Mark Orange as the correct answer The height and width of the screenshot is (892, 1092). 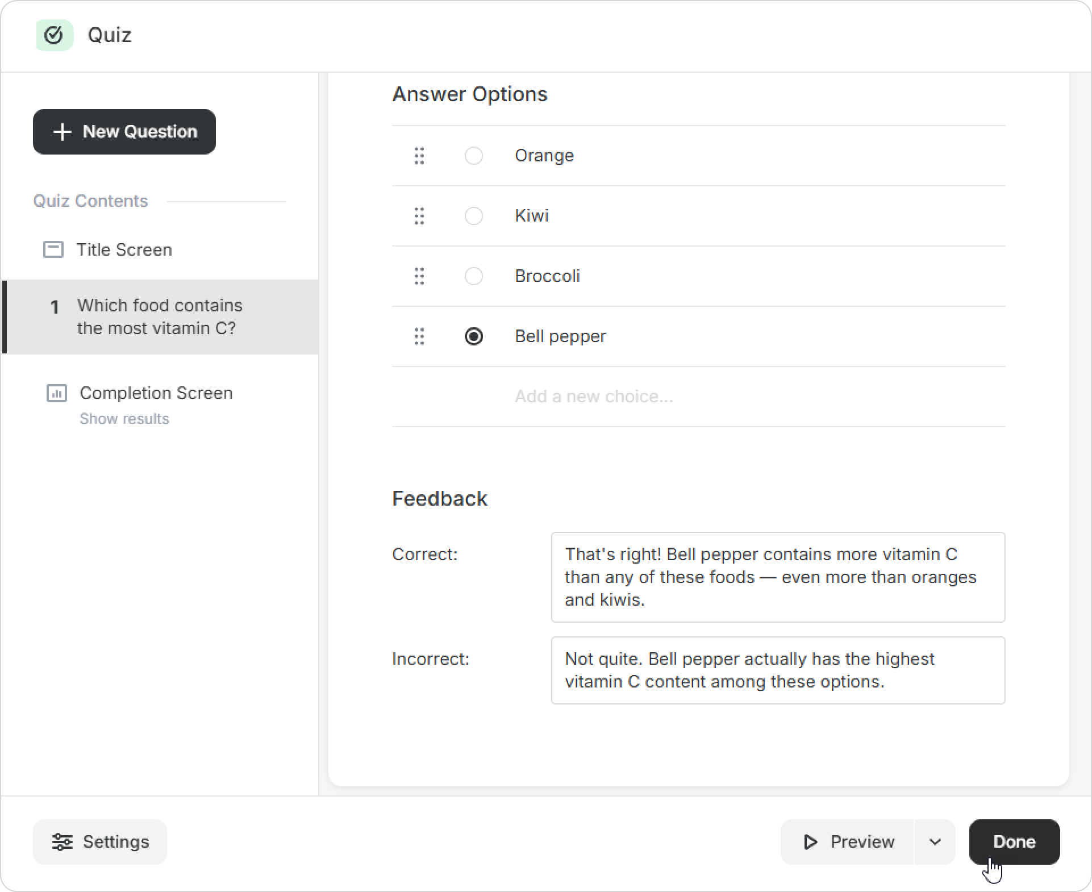coord(474,156)
